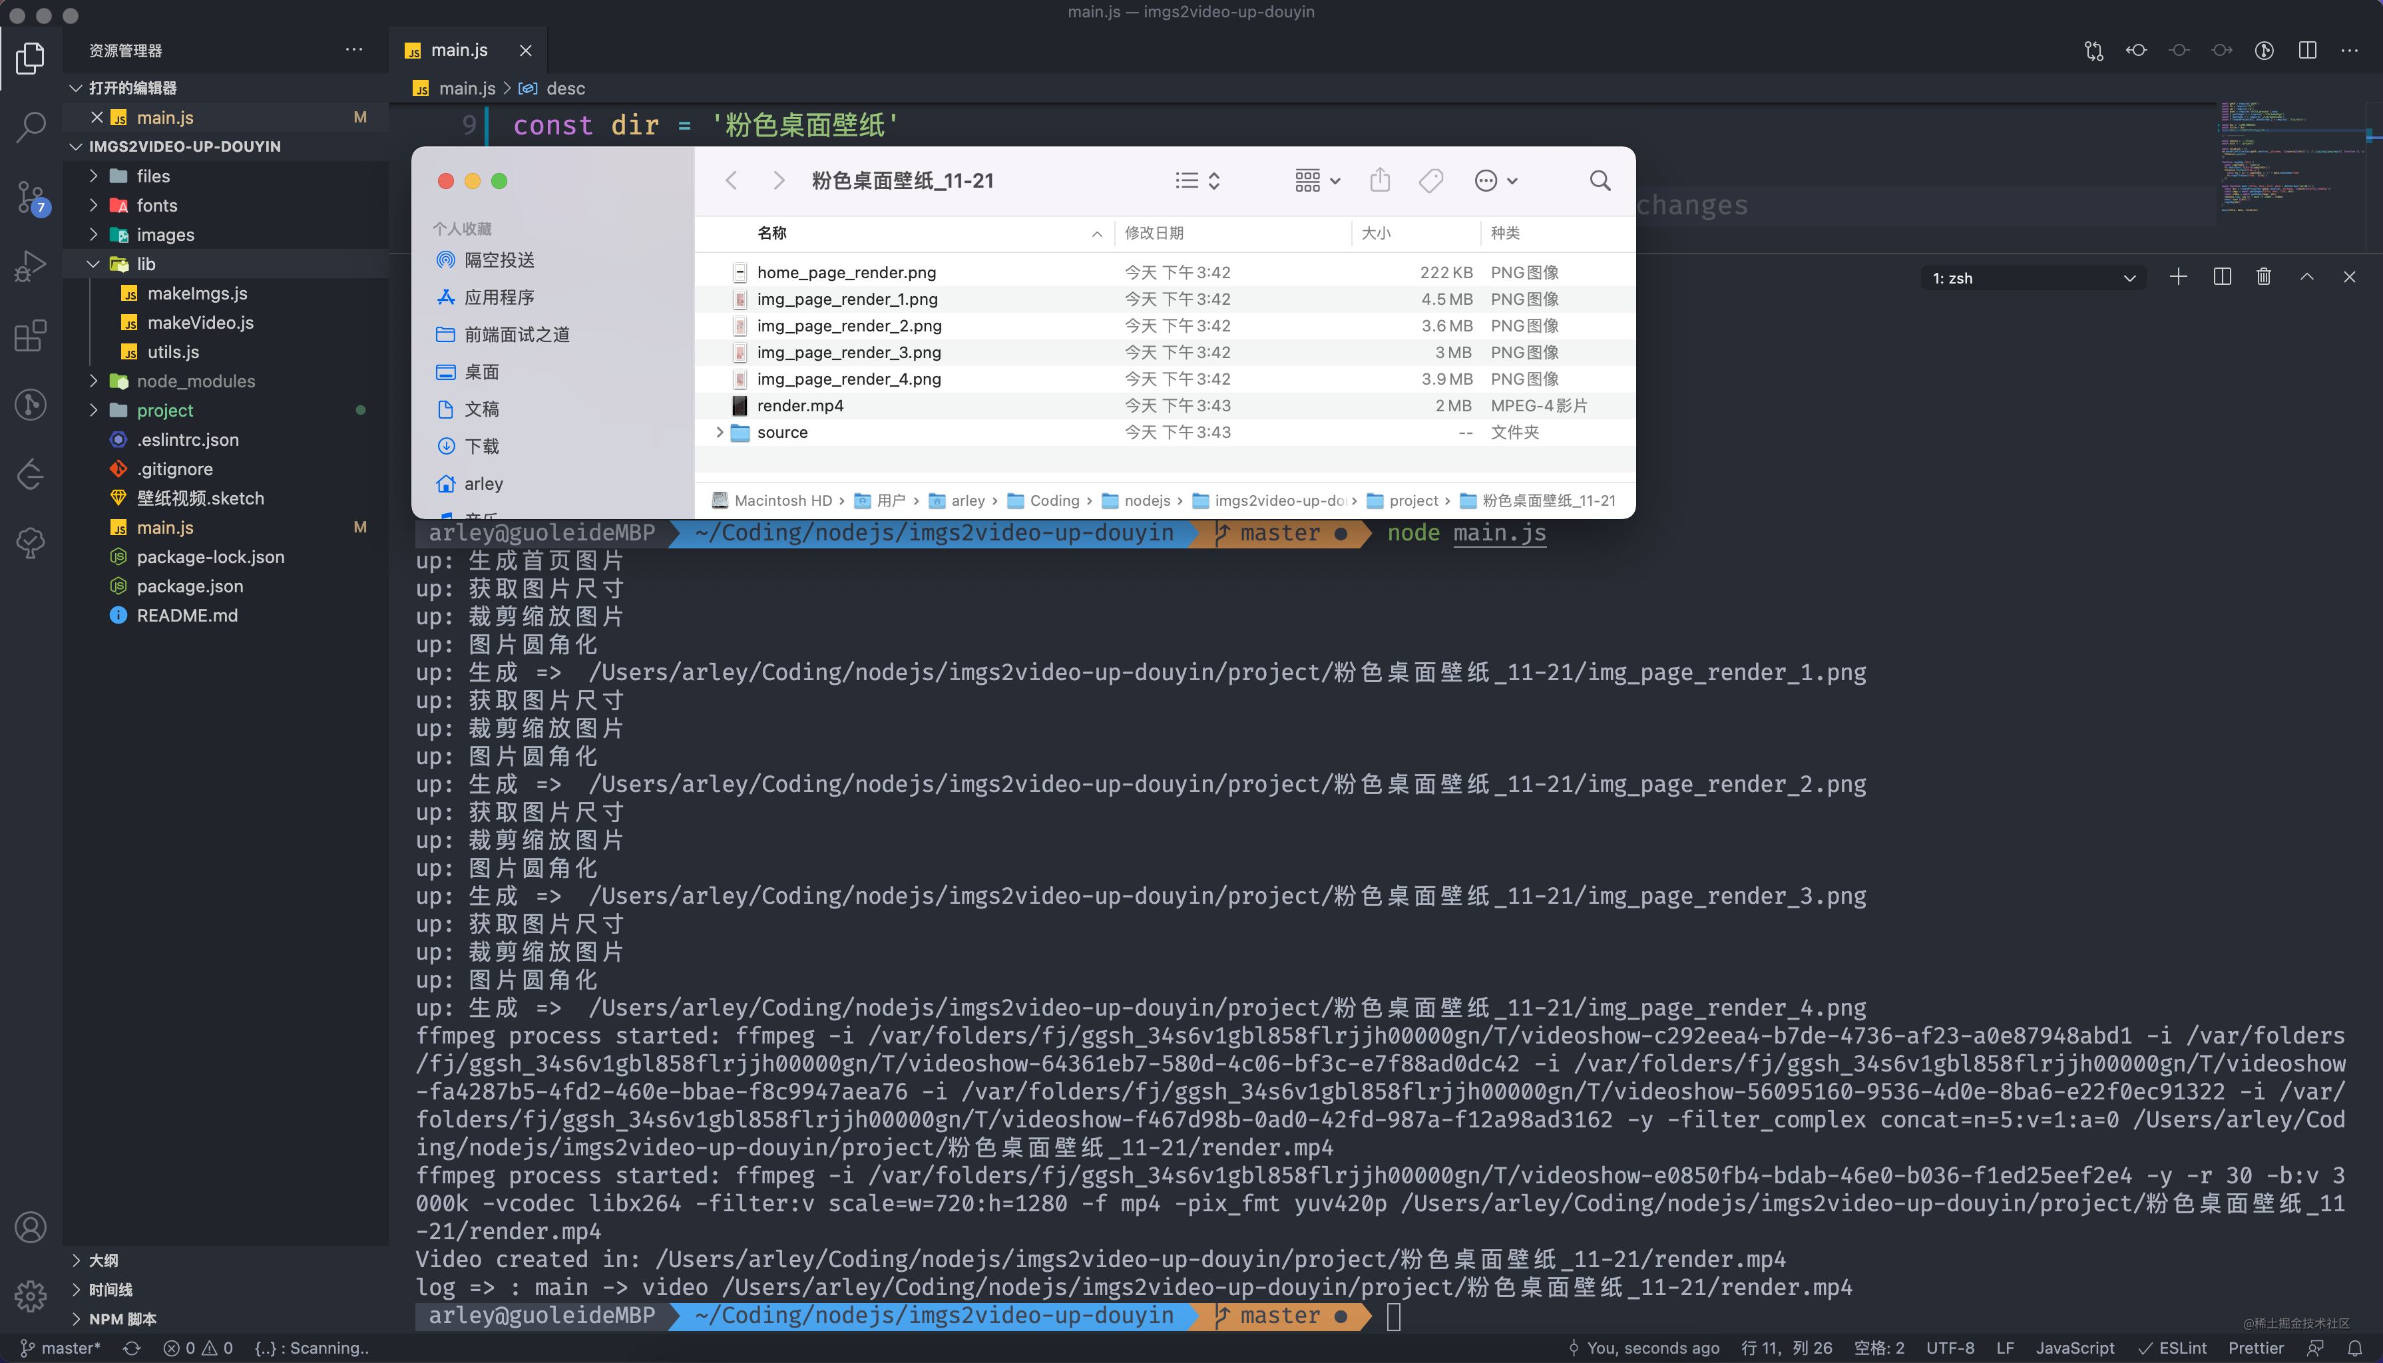Toggle Finder list view sort switcher

[1198, 180]
